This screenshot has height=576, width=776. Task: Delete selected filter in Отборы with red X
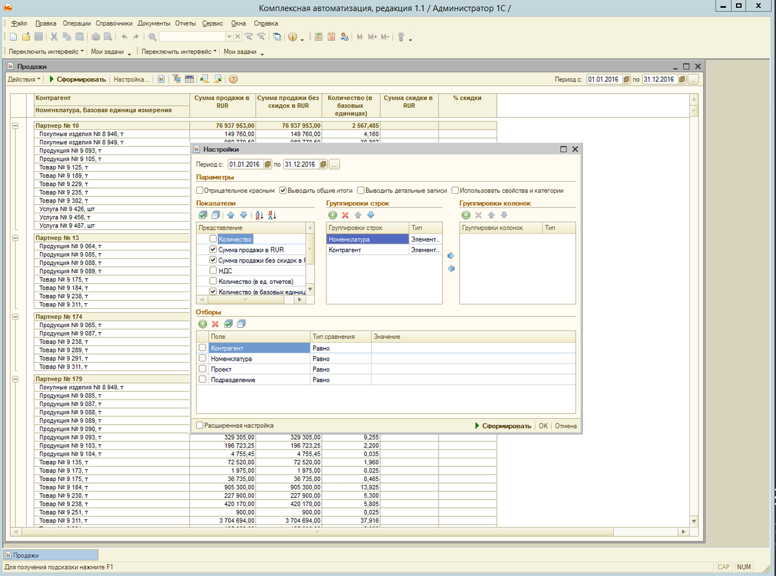(x=215, y=324)
